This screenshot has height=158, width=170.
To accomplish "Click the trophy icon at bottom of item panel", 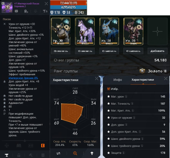I will [x=7, y=155].
